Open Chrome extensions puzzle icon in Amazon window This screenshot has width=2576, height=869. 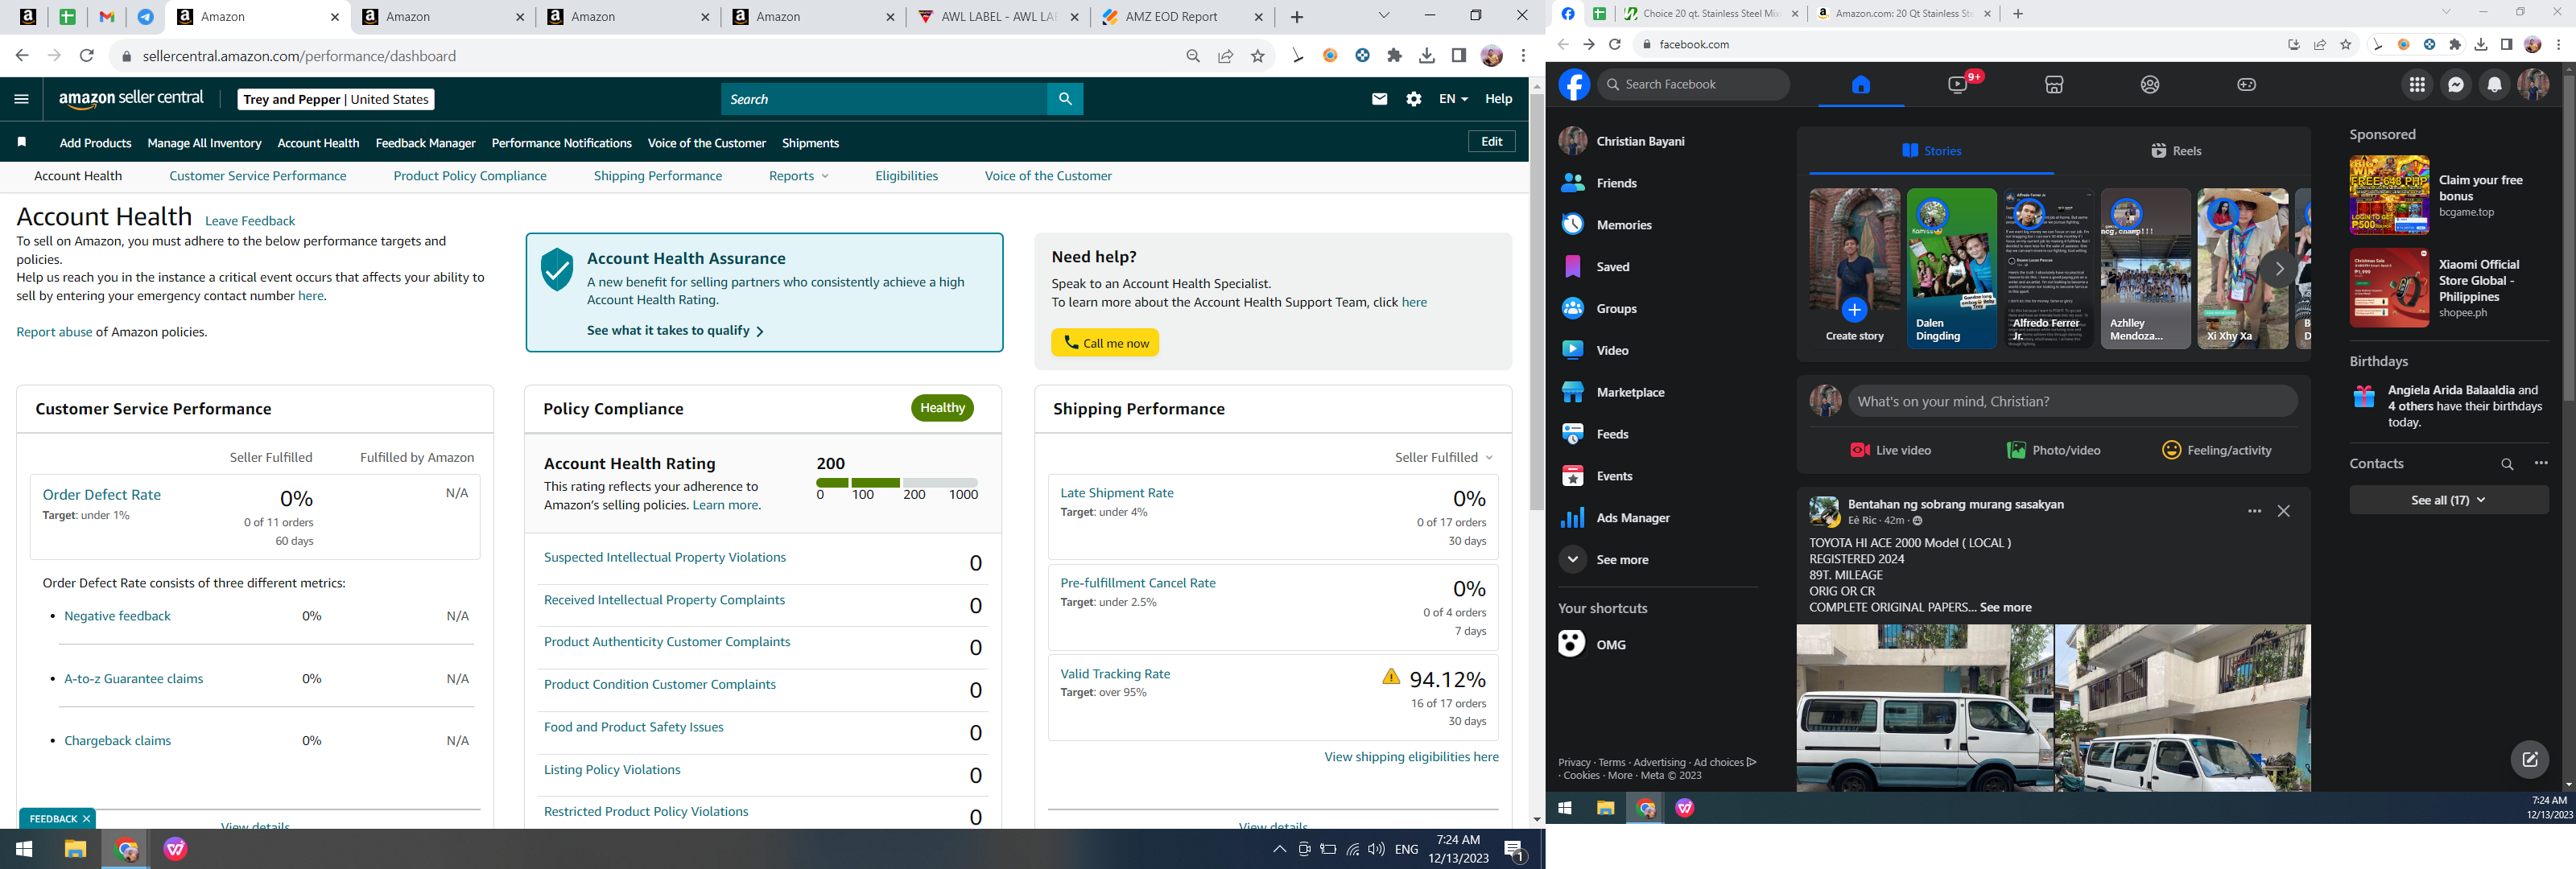1394,56
